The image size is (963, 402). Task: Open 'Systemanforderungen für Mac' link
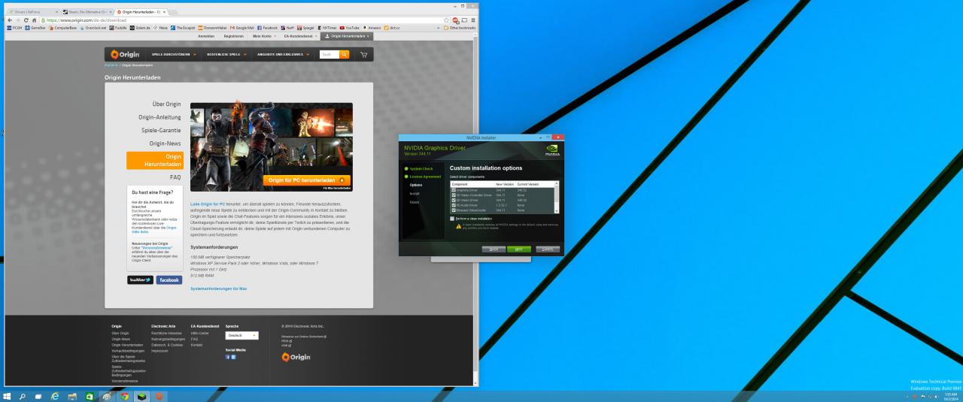(219, 289)
